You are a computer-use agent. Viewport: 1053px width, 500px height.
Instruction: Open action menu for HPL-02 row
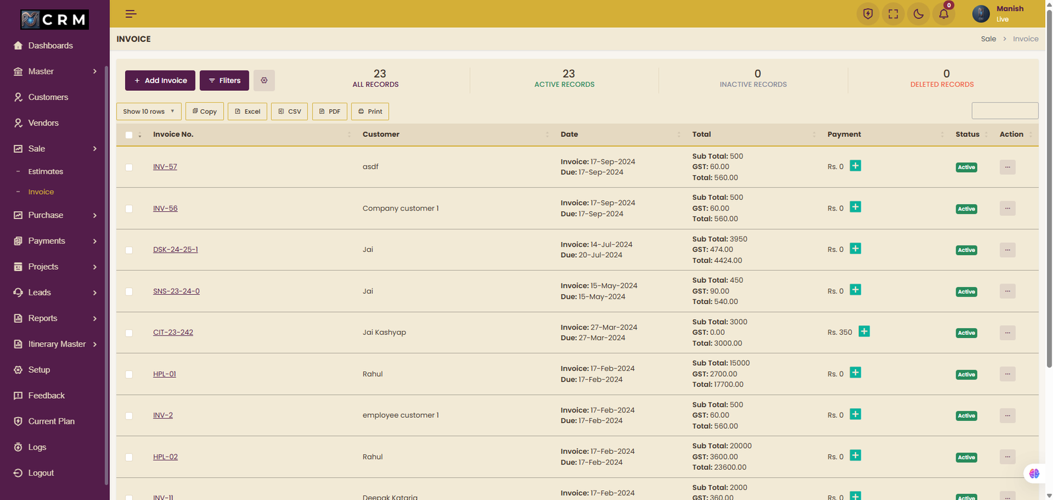1008,457
